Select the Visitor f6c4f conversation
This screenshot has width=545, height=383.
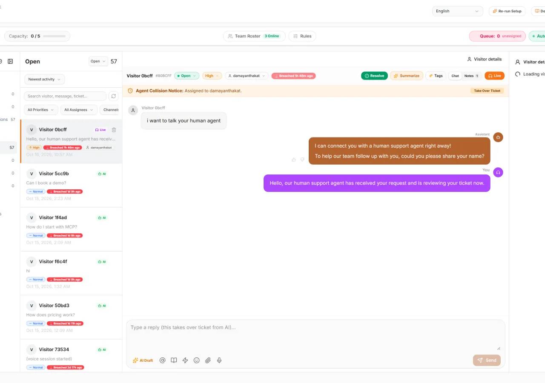pyautogui.click(x=71, y=274)
